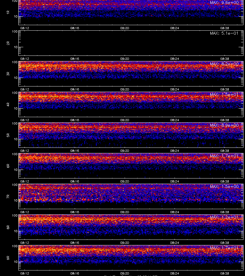Click the '10' y-axis tick of 7R
This screenshot has width=245, height=276.
point(16,200)
